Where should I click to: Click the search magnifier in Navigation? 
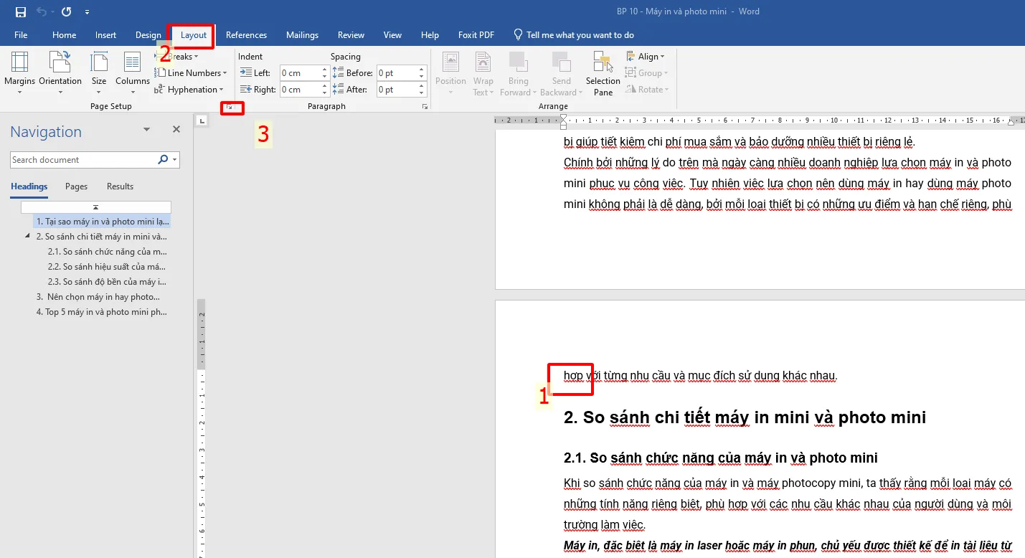tap(164, 160)
